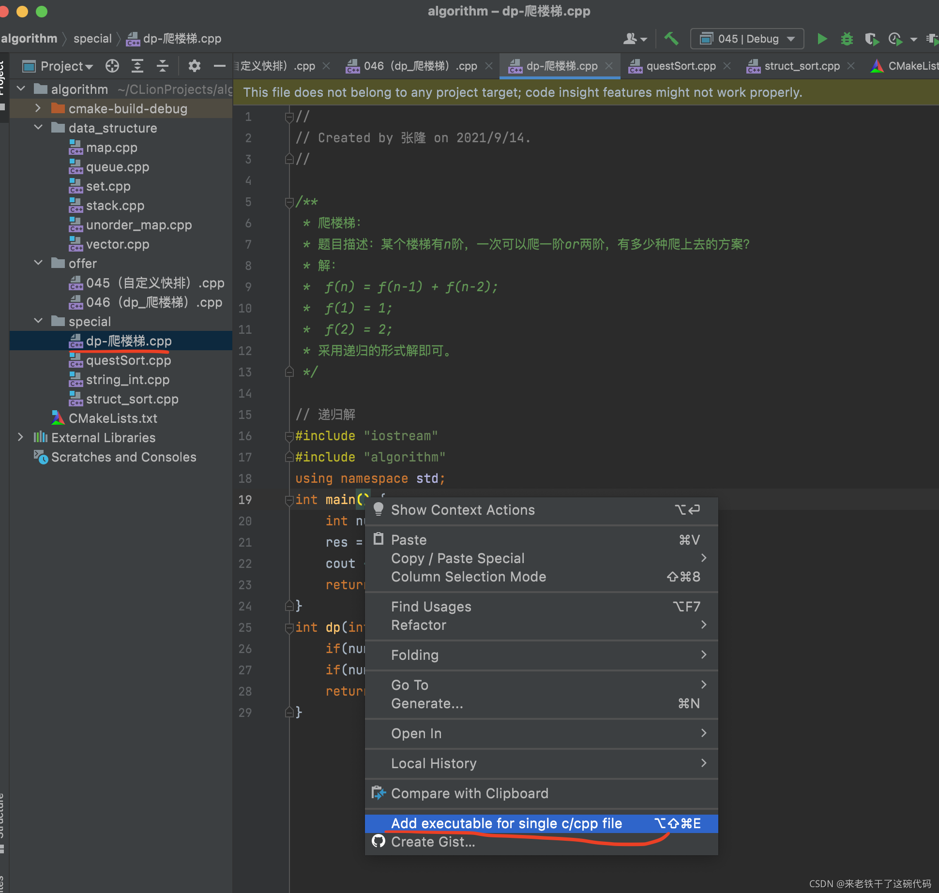Image resolution: width=939 pixels, height=893 pixels.
Task: Collapse the algorithm root folder
Action: click(21, 89)
